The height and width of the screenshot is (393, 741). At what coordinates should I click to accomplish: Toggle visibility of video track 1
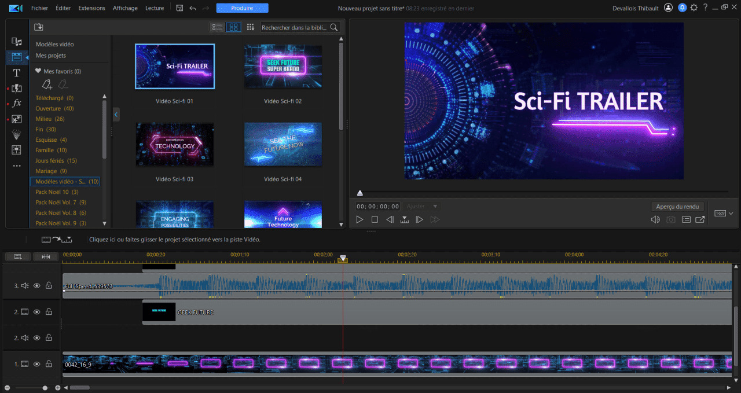pyautogui.click(x=36, y=364)
